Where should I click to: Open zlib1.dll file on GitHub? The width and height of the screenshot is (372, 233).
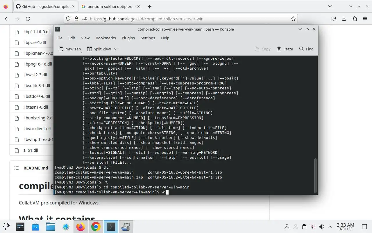click(x=31, y=150)
